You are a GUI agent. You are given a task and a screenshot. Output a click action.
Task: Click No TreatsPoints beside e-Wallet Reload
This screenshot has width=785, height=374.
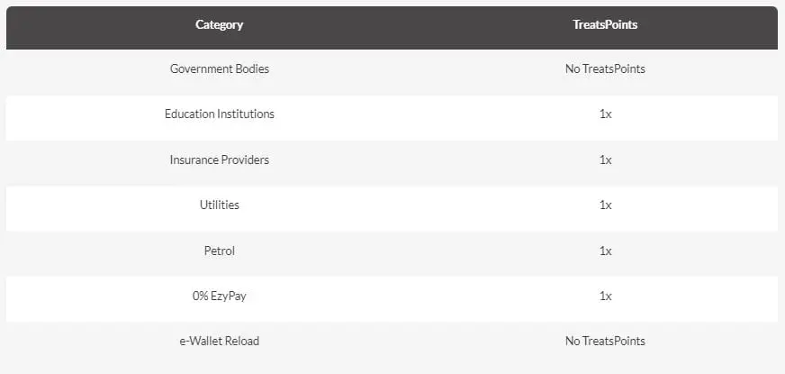pos(605,341)
